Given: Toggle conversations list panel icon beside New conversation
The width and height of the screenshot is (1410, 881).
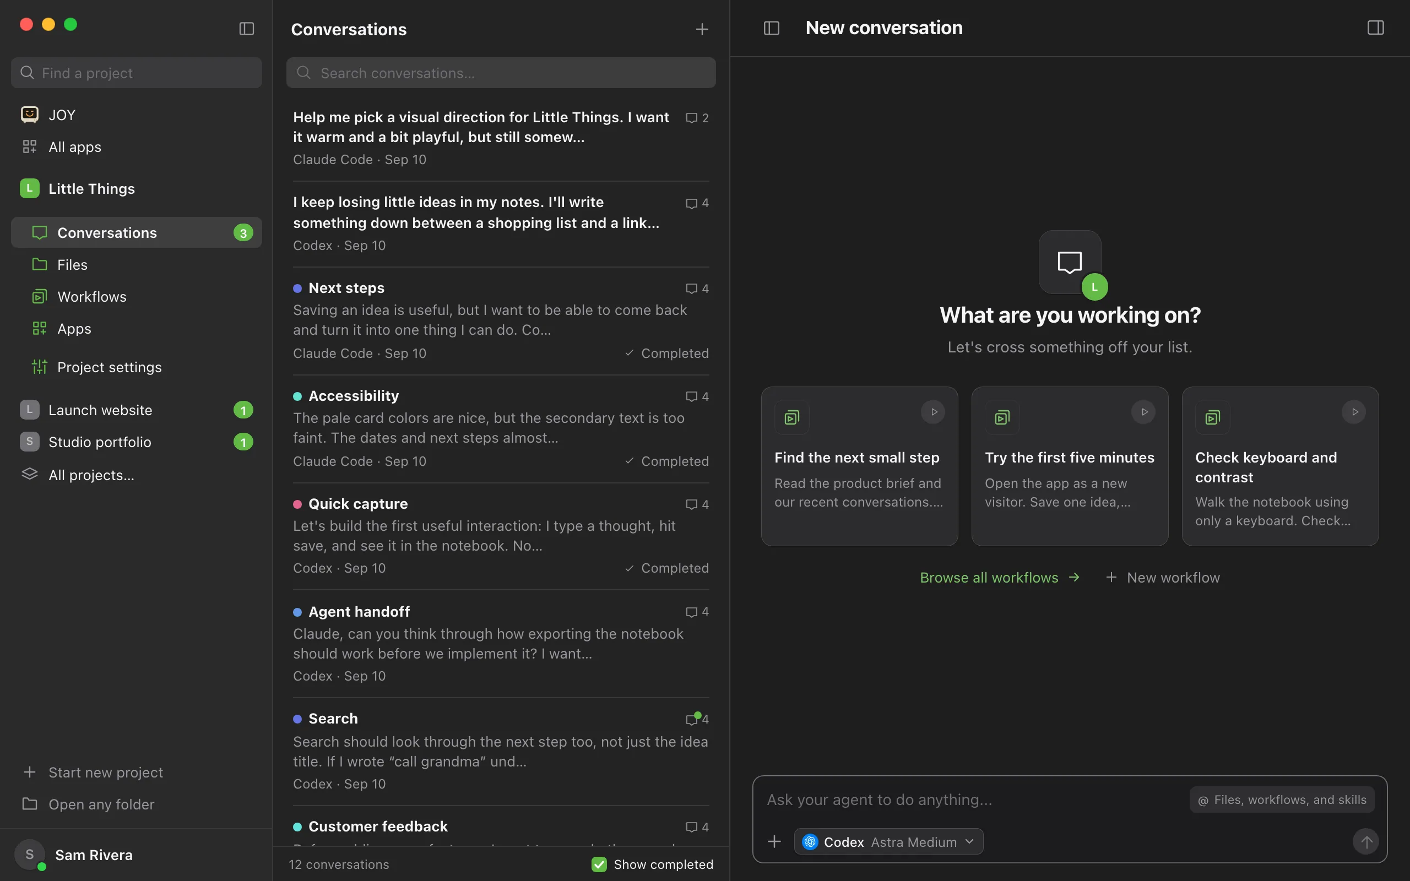Looking at the screenshot, I should (772, 28).
